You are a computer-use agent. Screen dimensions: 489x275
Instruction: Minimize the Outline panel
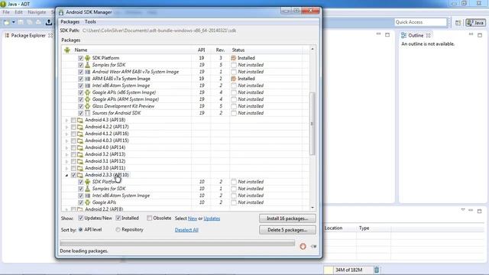[x=471, y=34]
